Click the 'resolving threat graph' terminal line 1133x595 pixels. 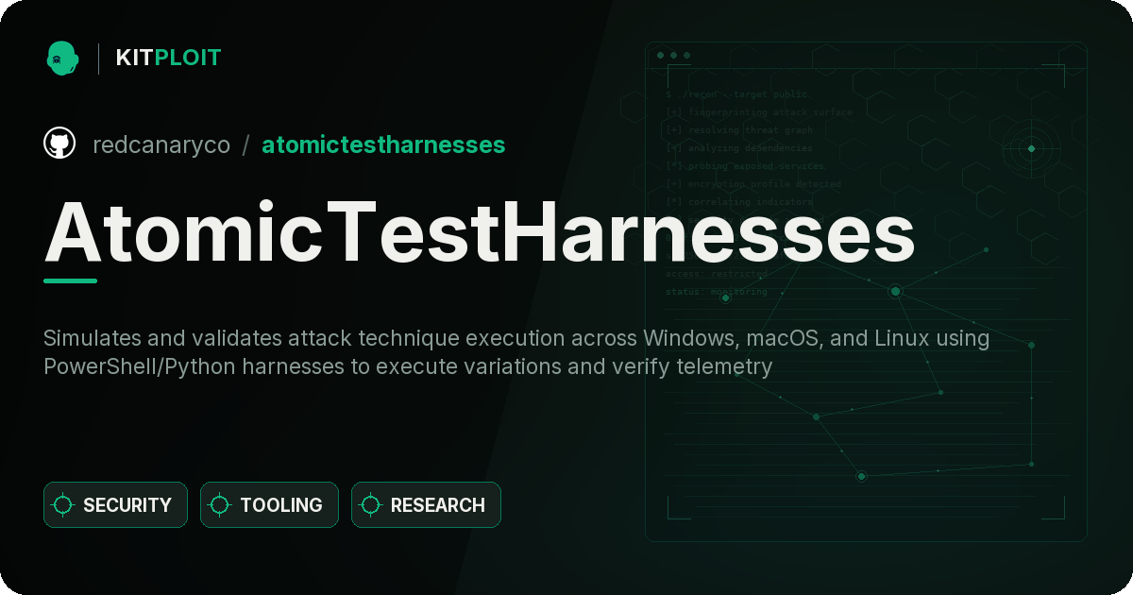click(738, 130)
